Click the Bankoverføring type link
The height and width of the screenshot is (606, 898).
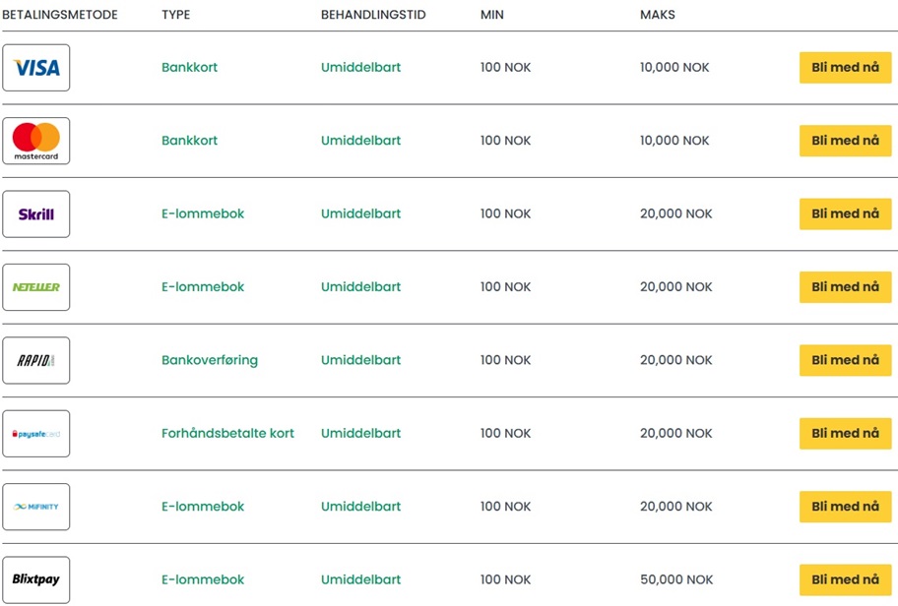[210, 360]
